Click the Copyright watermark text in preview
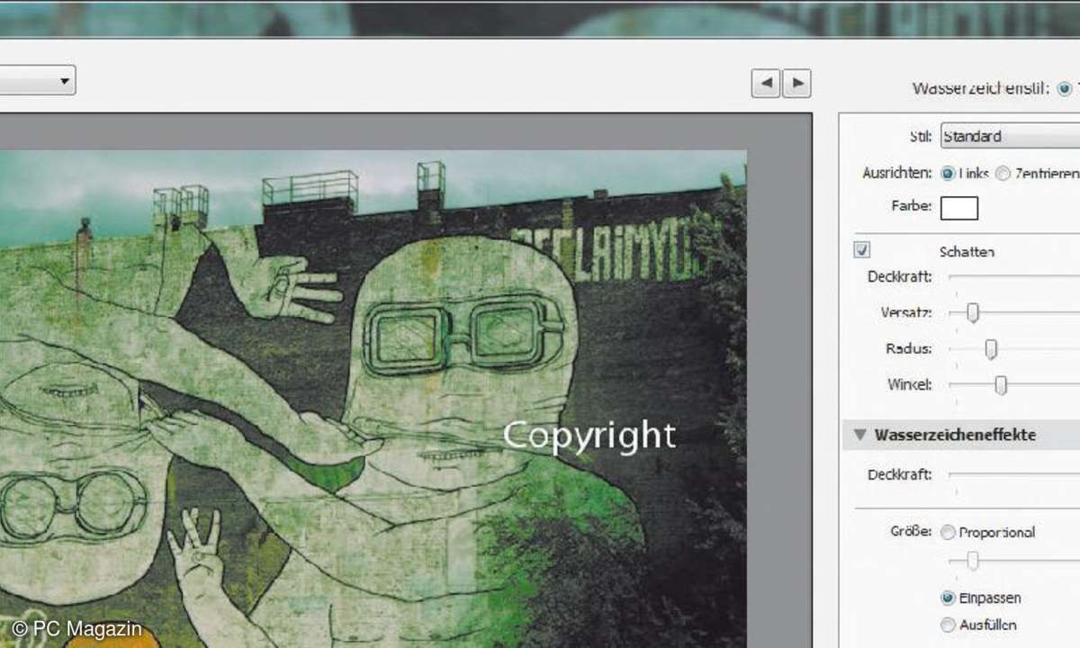1080x648 pixels. point(589,436)
